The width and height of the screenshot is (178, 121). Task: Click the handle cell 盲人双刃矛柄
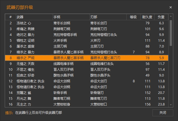tap(63, 70)
